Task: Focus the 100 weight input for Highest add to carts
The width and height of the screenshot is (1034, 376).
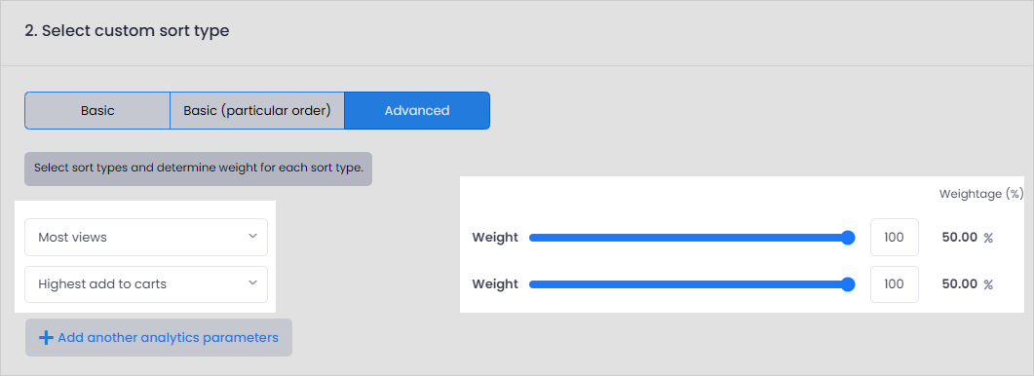Action: (x=895, y=284)
